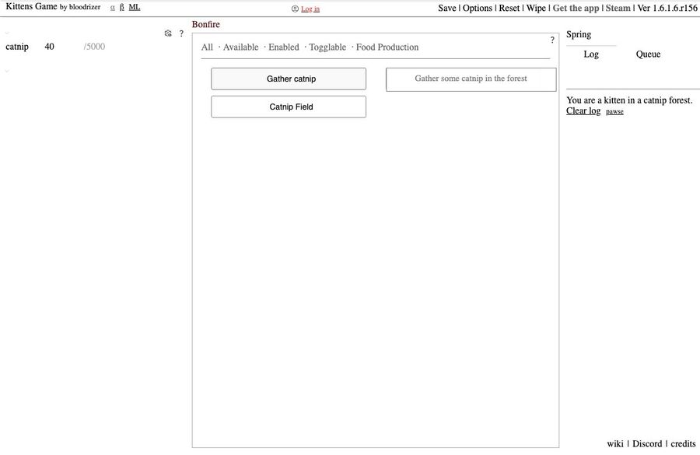Click the Kittens Game title
The width and height of the screenshot is (700, 455).
[31, 7]
